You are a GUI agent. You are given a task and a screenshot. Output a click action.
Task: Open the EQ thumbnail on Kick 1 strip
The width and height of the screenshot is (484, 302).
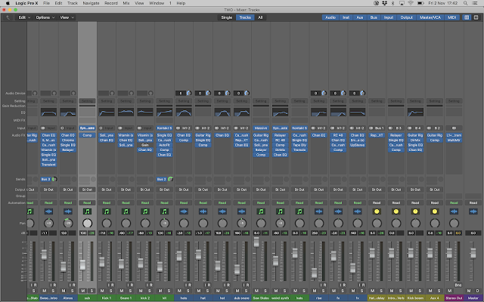pos(107,112)
